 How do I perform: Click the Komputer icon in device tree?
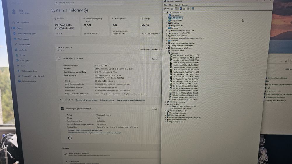point(169,28)
